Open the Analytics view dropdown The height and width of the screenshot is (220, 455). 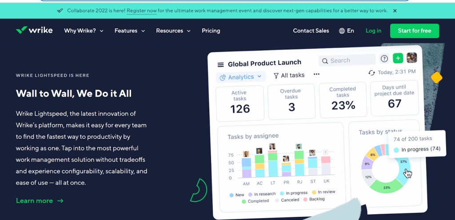point(241,77)
